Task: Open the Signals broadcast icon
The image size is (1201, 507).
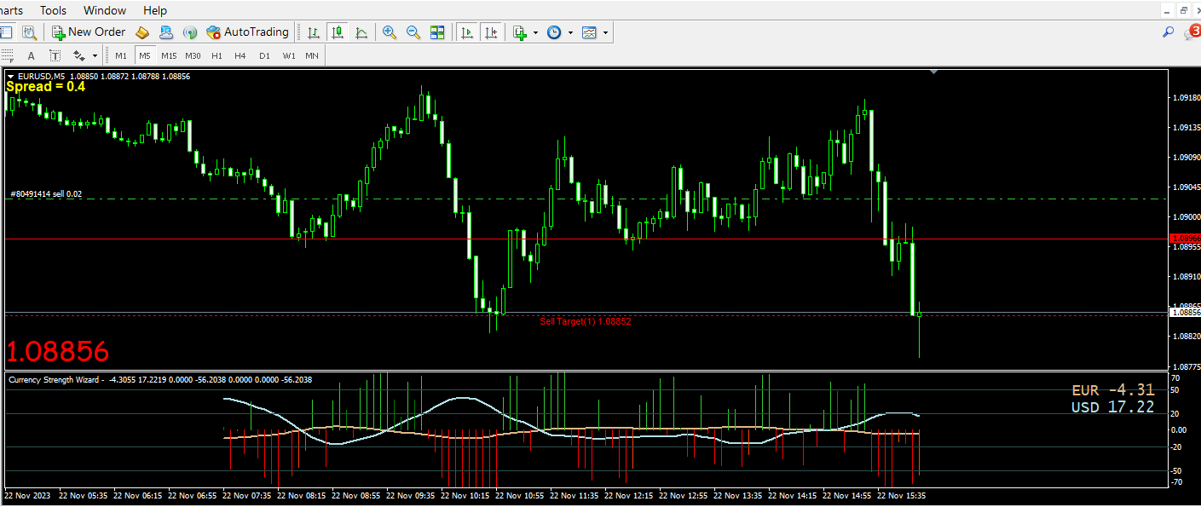Action: (190, 32)
